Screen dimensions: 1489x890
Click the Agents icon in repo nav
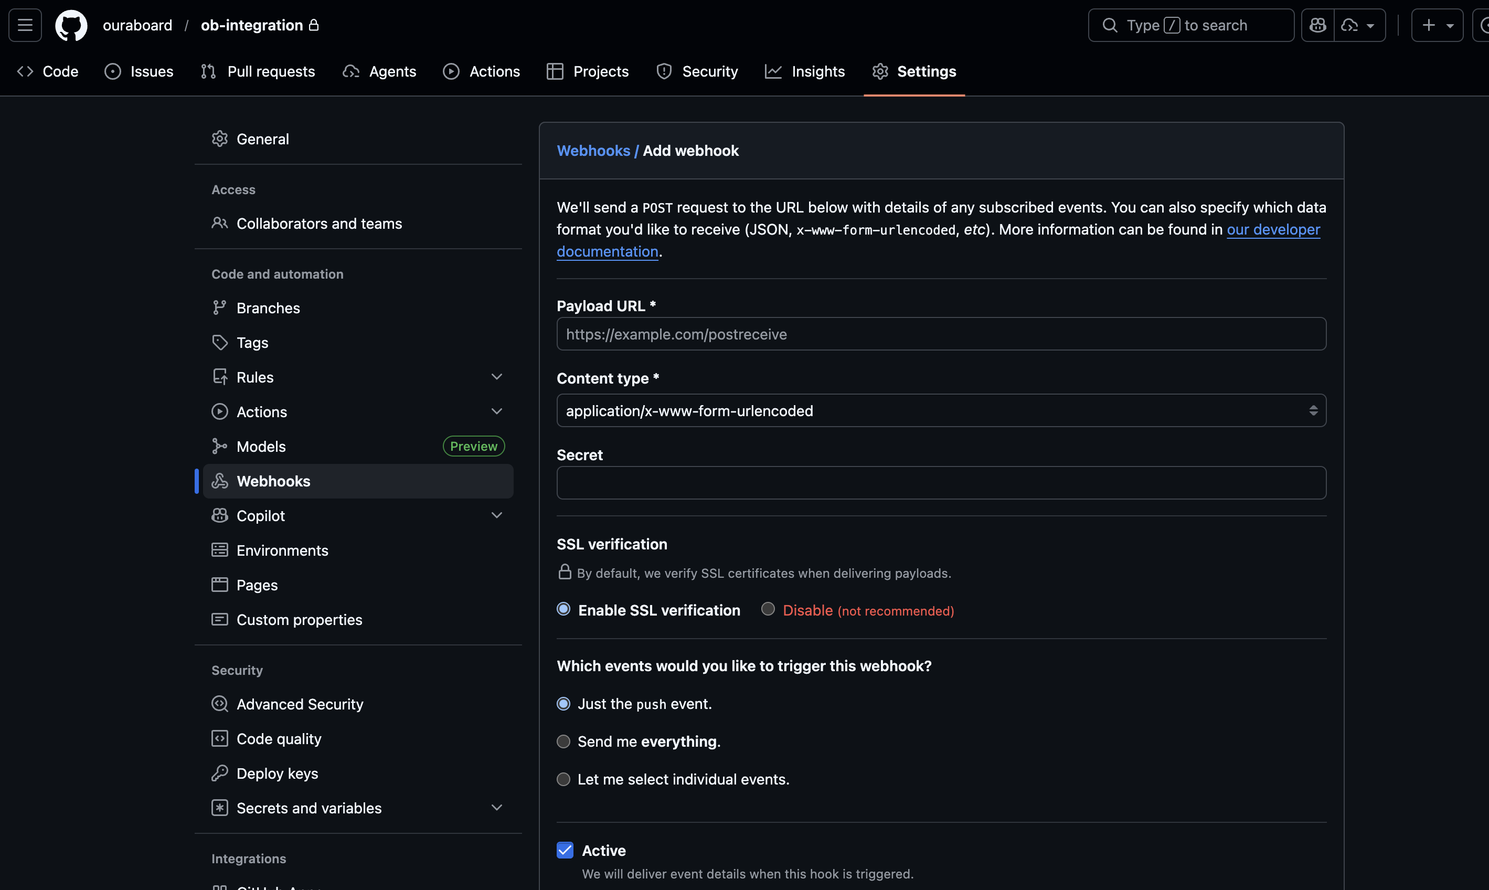[x=352, y=71]
